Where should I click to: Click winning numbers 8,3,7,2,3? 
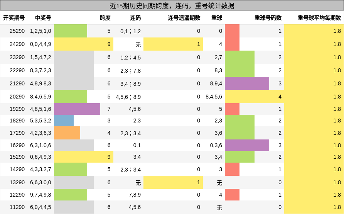pyautogui.click(x=40, y=70)
